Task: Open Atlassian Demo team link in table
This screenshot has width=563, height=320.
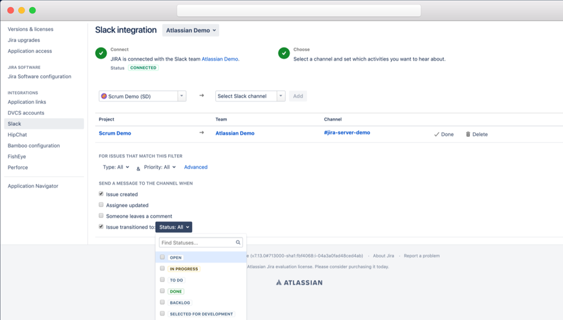Action: click(235, 133)
